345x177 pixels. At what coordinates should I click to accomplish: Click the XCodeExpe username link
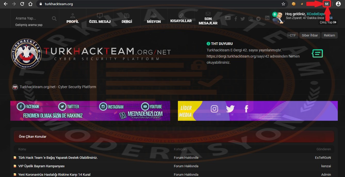point(316,14)
